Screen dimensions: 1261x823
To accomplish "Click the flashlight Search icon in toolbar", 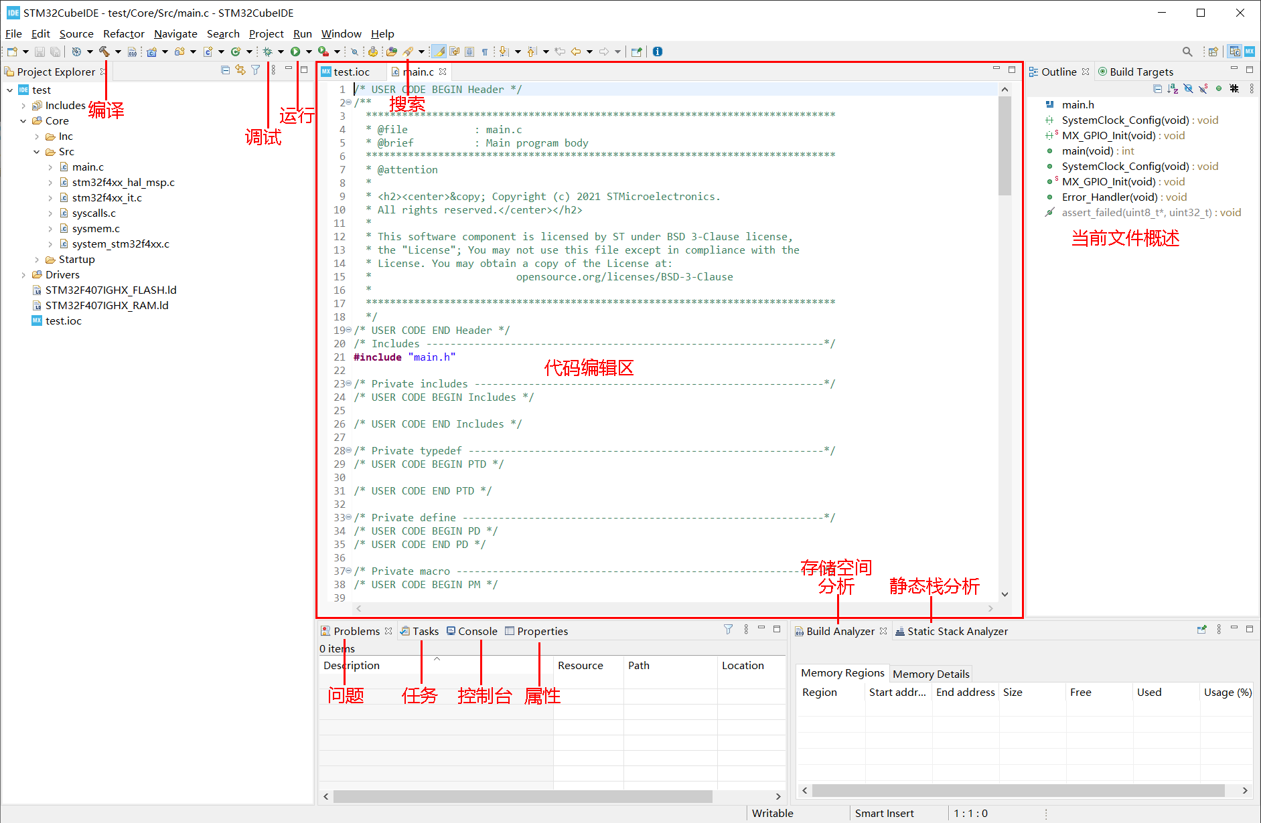I will [409, 52].
